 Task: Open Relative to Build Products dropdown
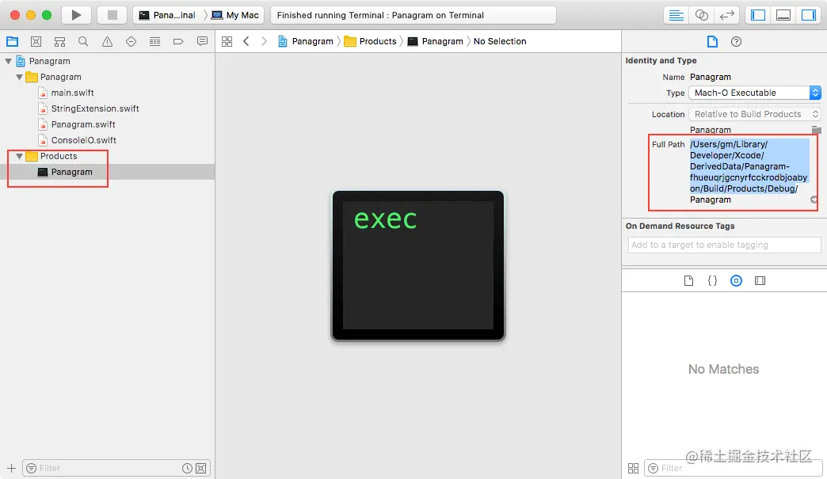click(x=755, y=114)
